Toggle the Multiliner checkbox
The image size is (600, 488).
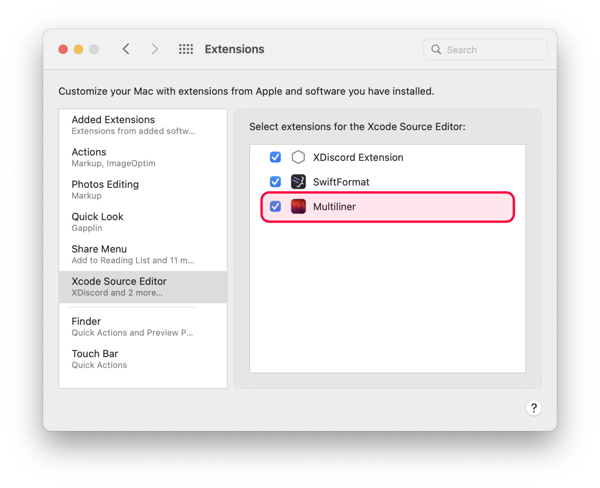[275, 207]
